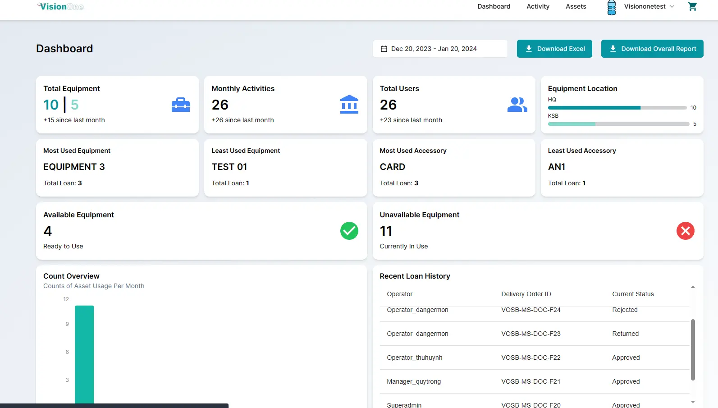The height and width of the screenshot is (408, 718).
Task: Click the HQ equipment location progress bar
Action: coord(617,108)
